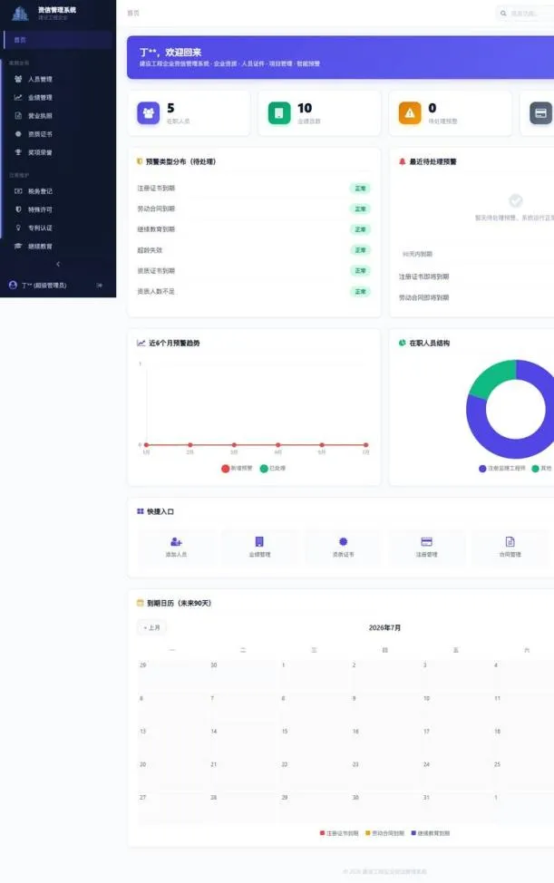The width and height of the screenshot is (554, 883).
Task: Click the number 10 on the stats card
Action: tap(305, 108)
